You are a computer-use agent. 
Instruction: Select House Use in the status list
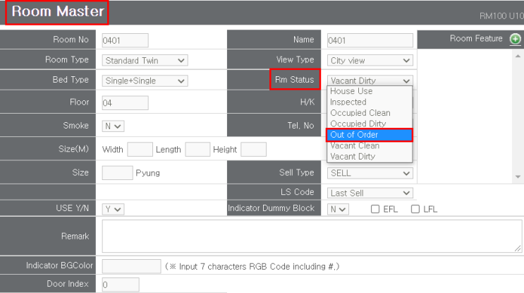370,91
